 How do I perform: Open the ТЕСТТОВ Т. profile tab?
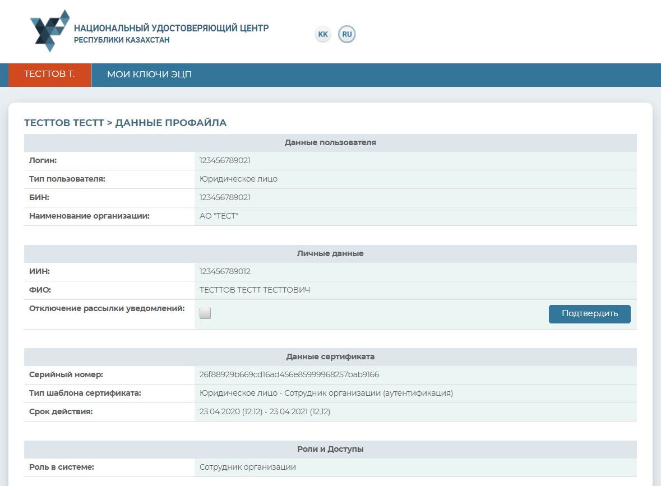point(49,75)
